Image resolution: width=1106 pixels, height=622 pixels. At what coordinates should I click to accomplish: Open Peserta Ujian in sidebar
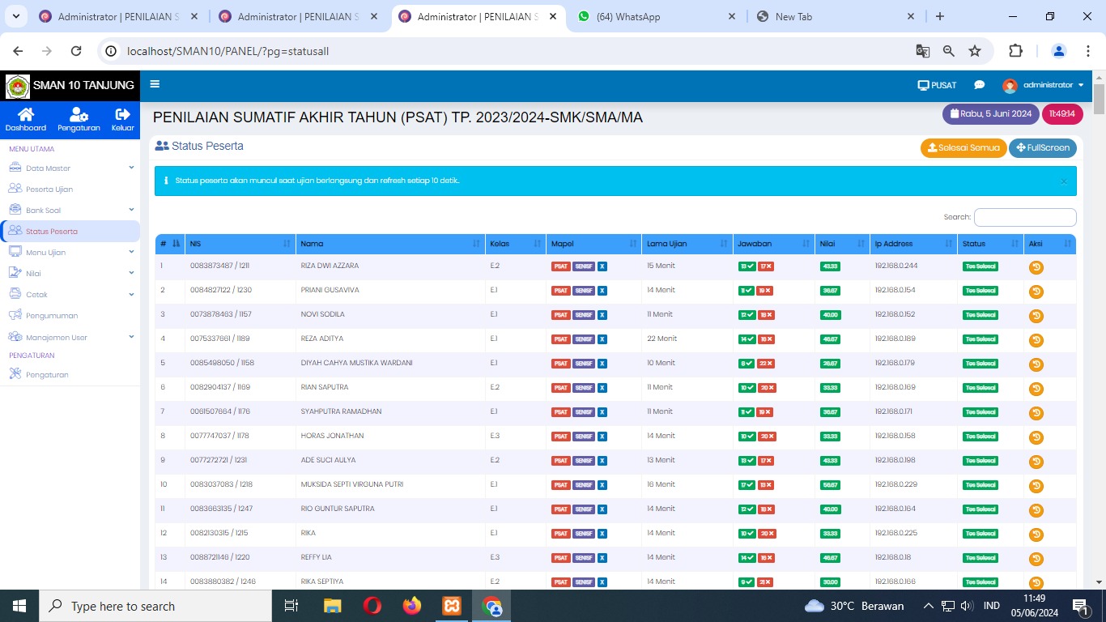pos(49,190)
